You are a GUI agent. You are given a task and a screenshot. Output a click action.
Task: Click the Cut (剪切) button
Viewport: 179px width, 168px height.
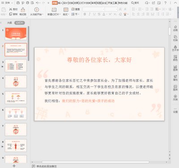(x=13, y=9)
